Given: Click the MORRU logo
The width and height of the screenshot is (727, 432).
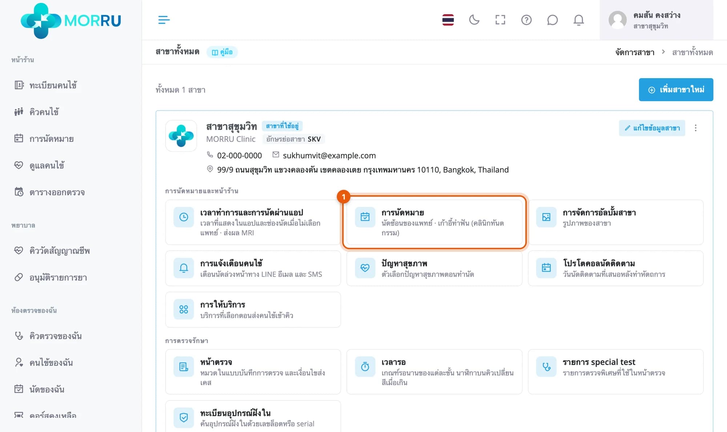Looking at the screenshot, I should (x=71, y=20).
